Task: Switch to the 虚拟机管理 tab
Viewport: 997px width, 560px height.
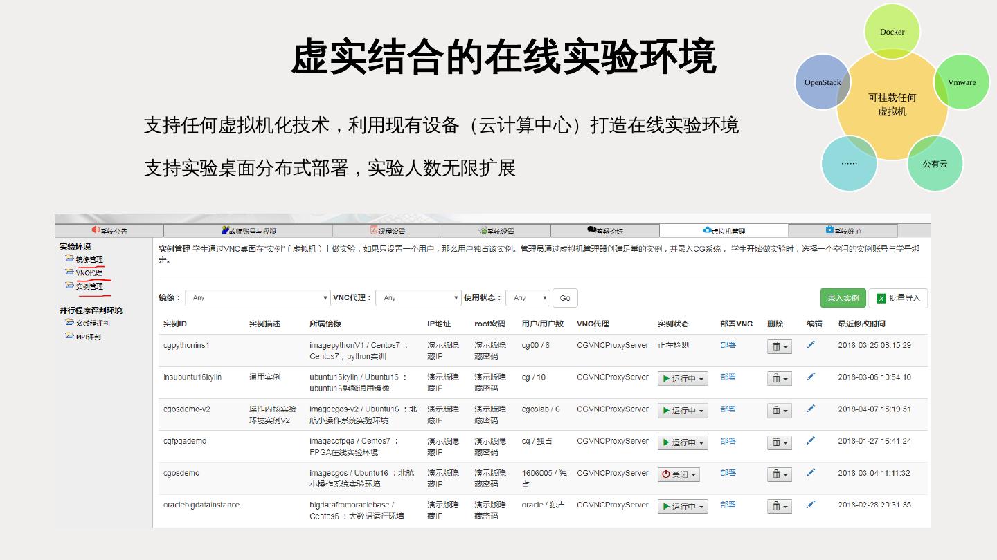Action: click(724, 231)
